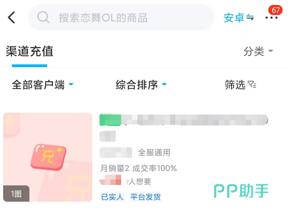Click the 平台发货 delivery tag

145,197
